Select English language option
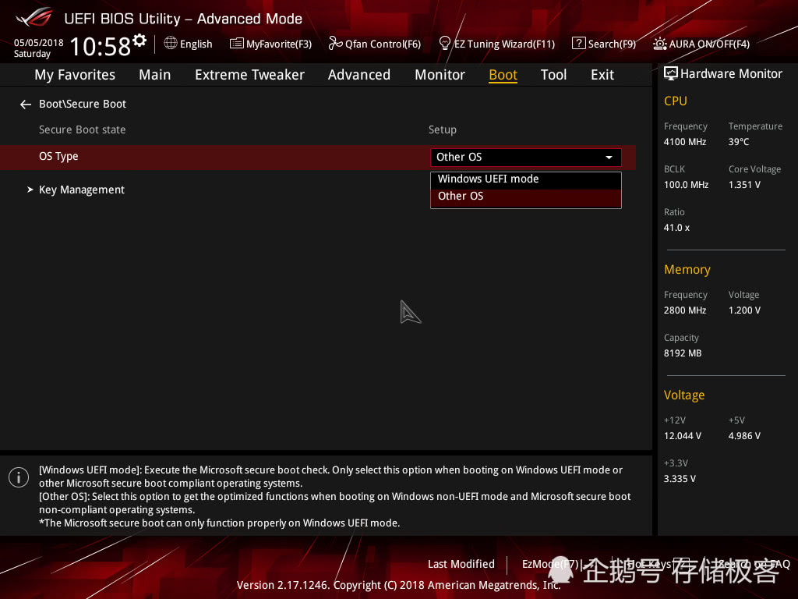 point(196,44)
